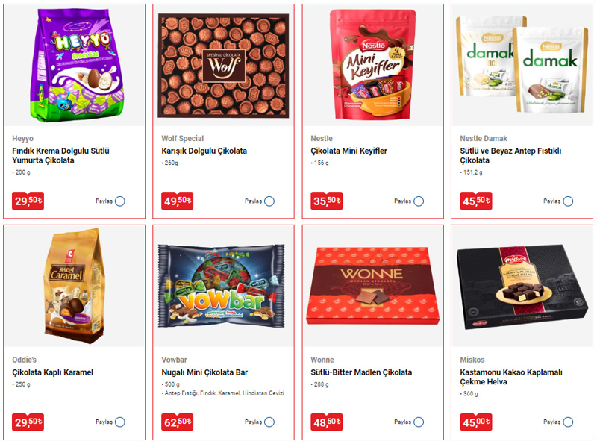Select Paylaş radio for Heyyo yumurta çikolata
This screenshot has height=444, width=597.
[120, 201]
